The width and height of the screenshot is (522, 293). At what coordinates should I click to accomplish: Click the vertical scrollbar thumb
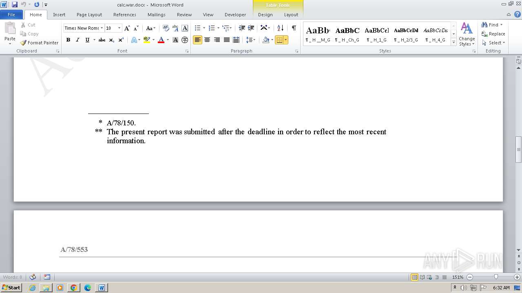click(x=519, y=149)
